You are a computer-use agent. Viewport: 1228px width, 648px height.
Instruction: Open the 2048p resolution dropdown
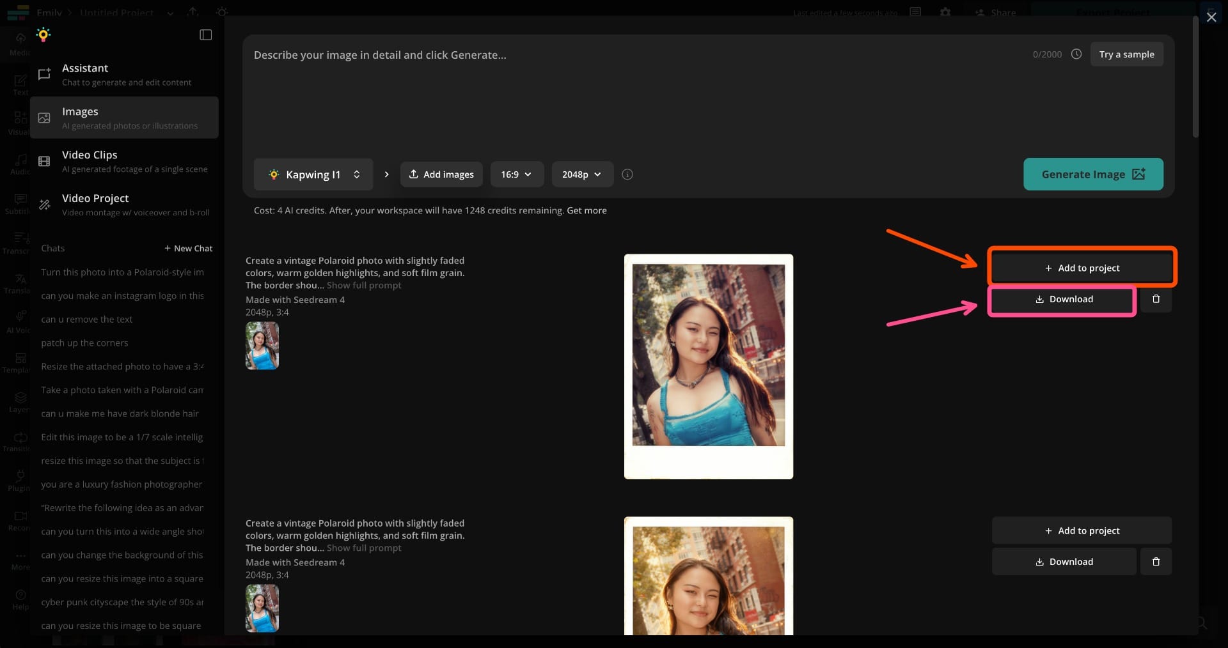582,174
